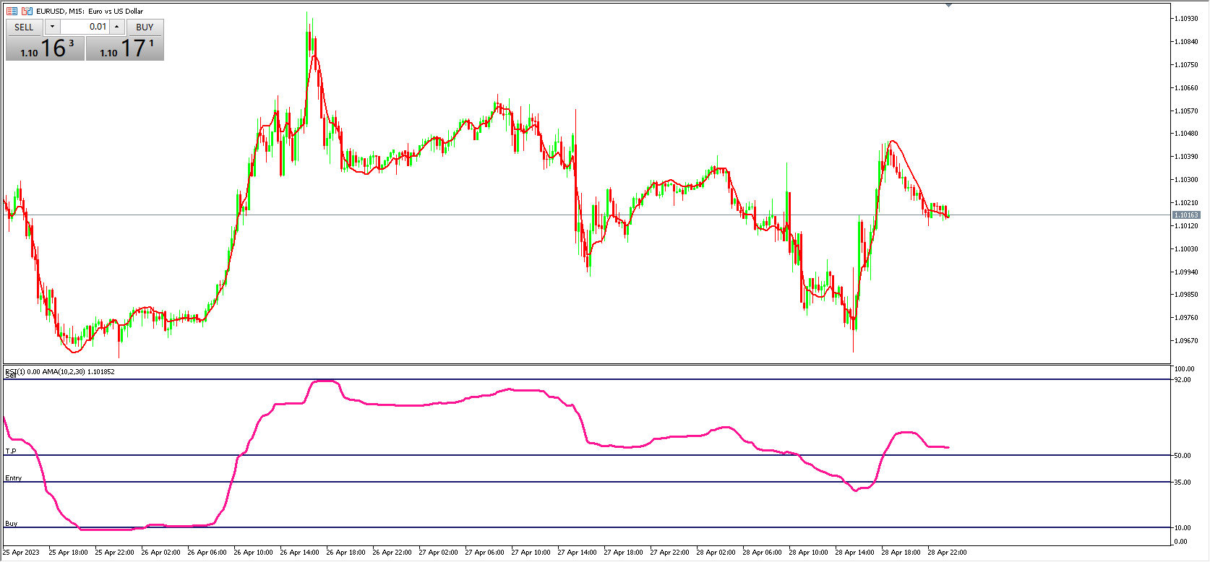1210x562 pixels.
Task: Select the 92.00 level on indicator scale
Action: tap(1183, 380)
